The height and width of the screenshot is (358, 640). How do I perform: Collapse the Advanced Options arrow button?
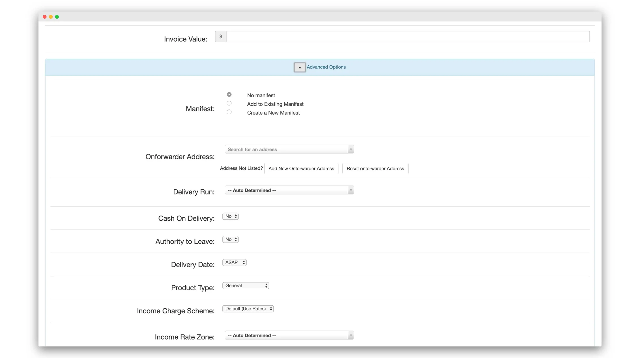(x=300, y=67)
